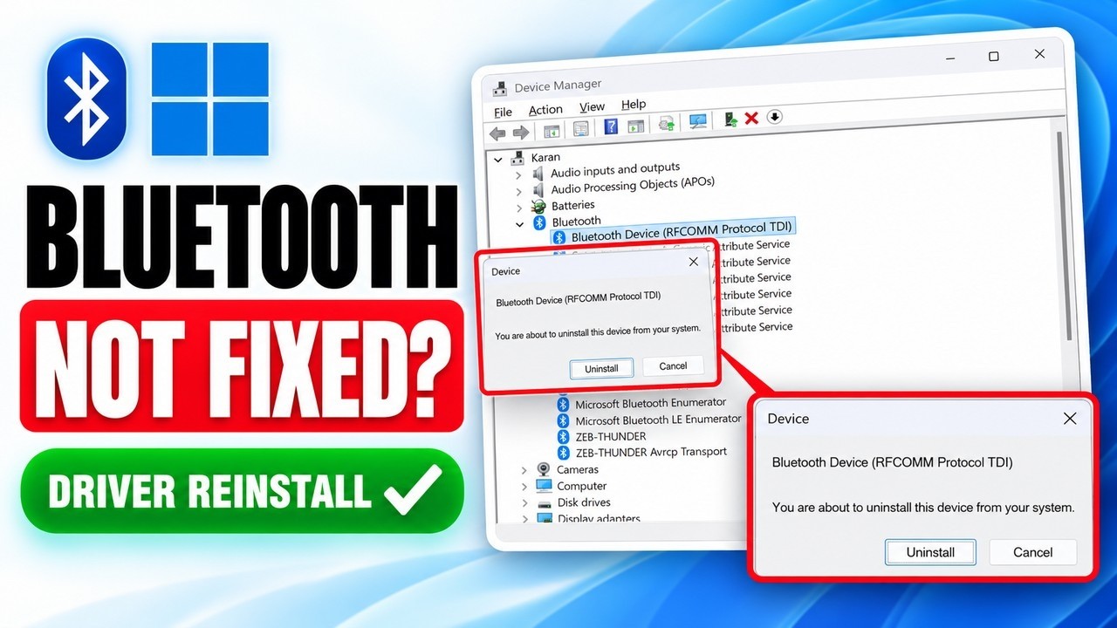The image size is (1117, 628).
Task: Click the Forward arrow in Device Manager toolbar
Action: coord(521,133)
